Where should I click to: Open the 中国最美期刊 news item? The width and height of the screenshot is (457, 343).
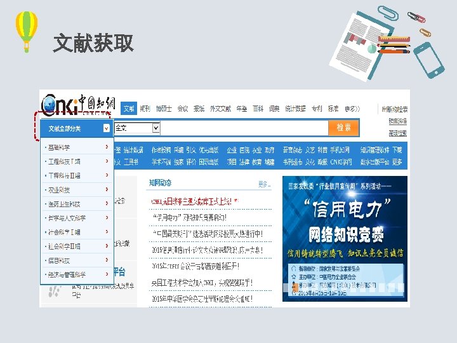(208, 234)
